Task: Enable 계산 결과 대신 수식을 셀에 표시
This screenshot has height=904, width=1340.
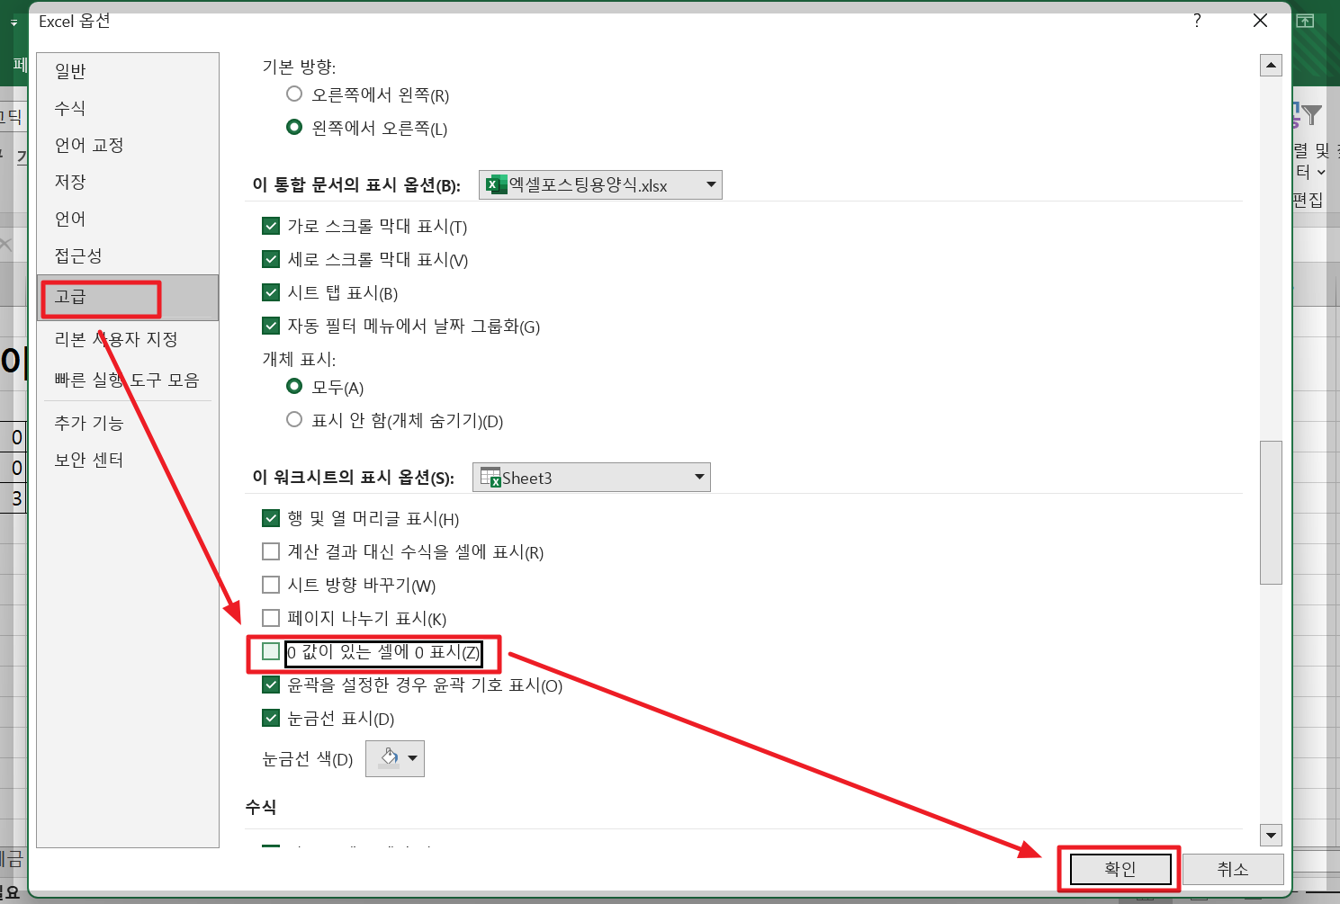Action: coord(271,550)
